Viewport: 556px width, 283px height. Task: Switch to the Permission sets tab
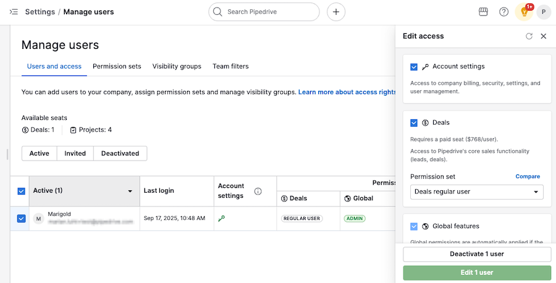tap(117, 66)
